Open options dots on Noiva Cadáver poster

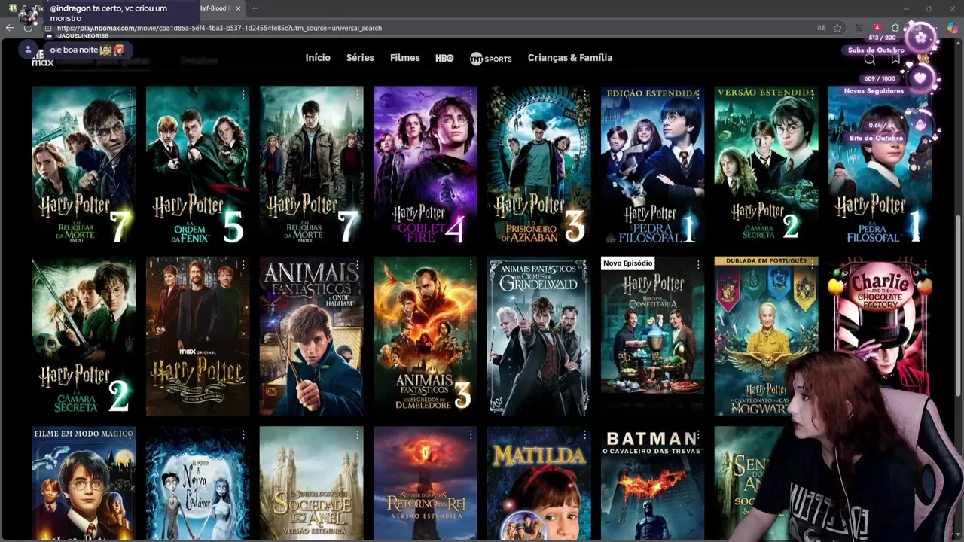click(x=243, y=435)
